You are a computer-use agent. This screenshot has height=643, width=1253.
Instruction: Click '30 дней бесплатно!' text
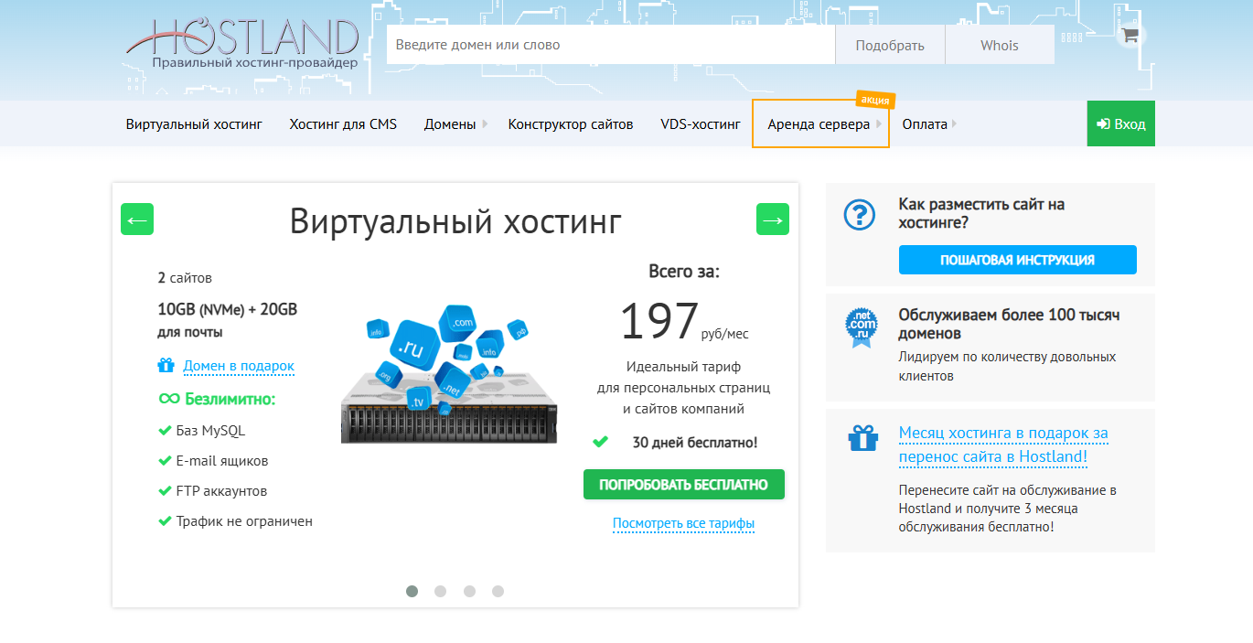coord(695,443)
